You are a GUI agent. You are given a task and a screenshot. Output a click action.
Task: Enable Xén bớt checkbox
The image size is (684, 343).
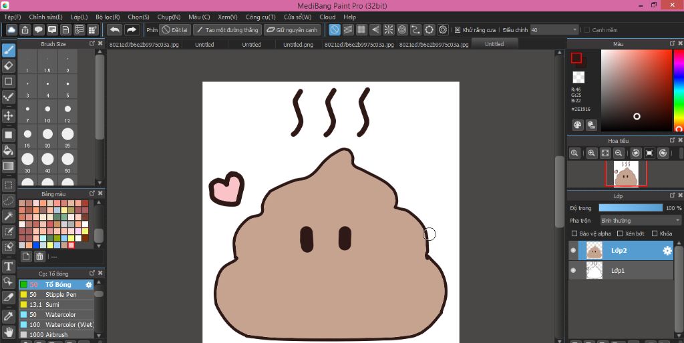coord(620,234)
